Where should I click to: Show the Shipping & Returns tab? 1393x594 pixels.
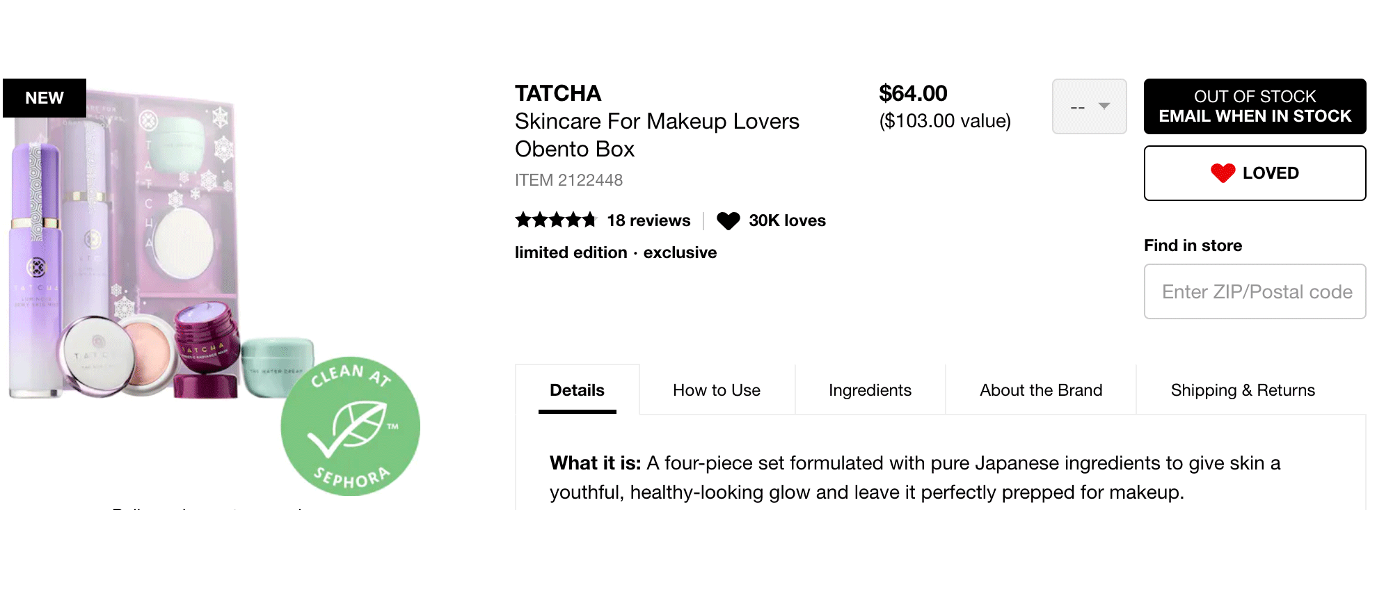point(1243,390)
